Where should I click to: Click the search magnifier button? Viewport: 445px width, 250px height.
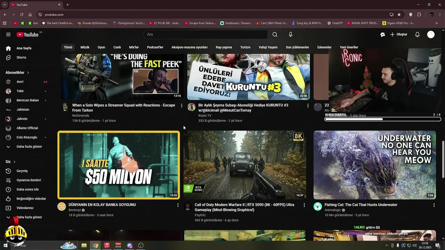click(x=275, y=34)
